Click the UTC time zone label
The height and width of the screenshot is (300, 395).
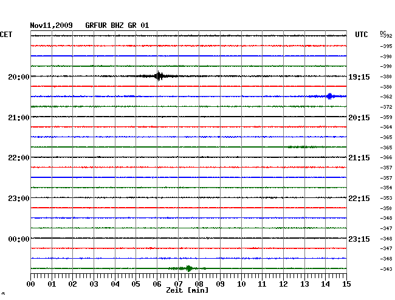pos(362,35)
